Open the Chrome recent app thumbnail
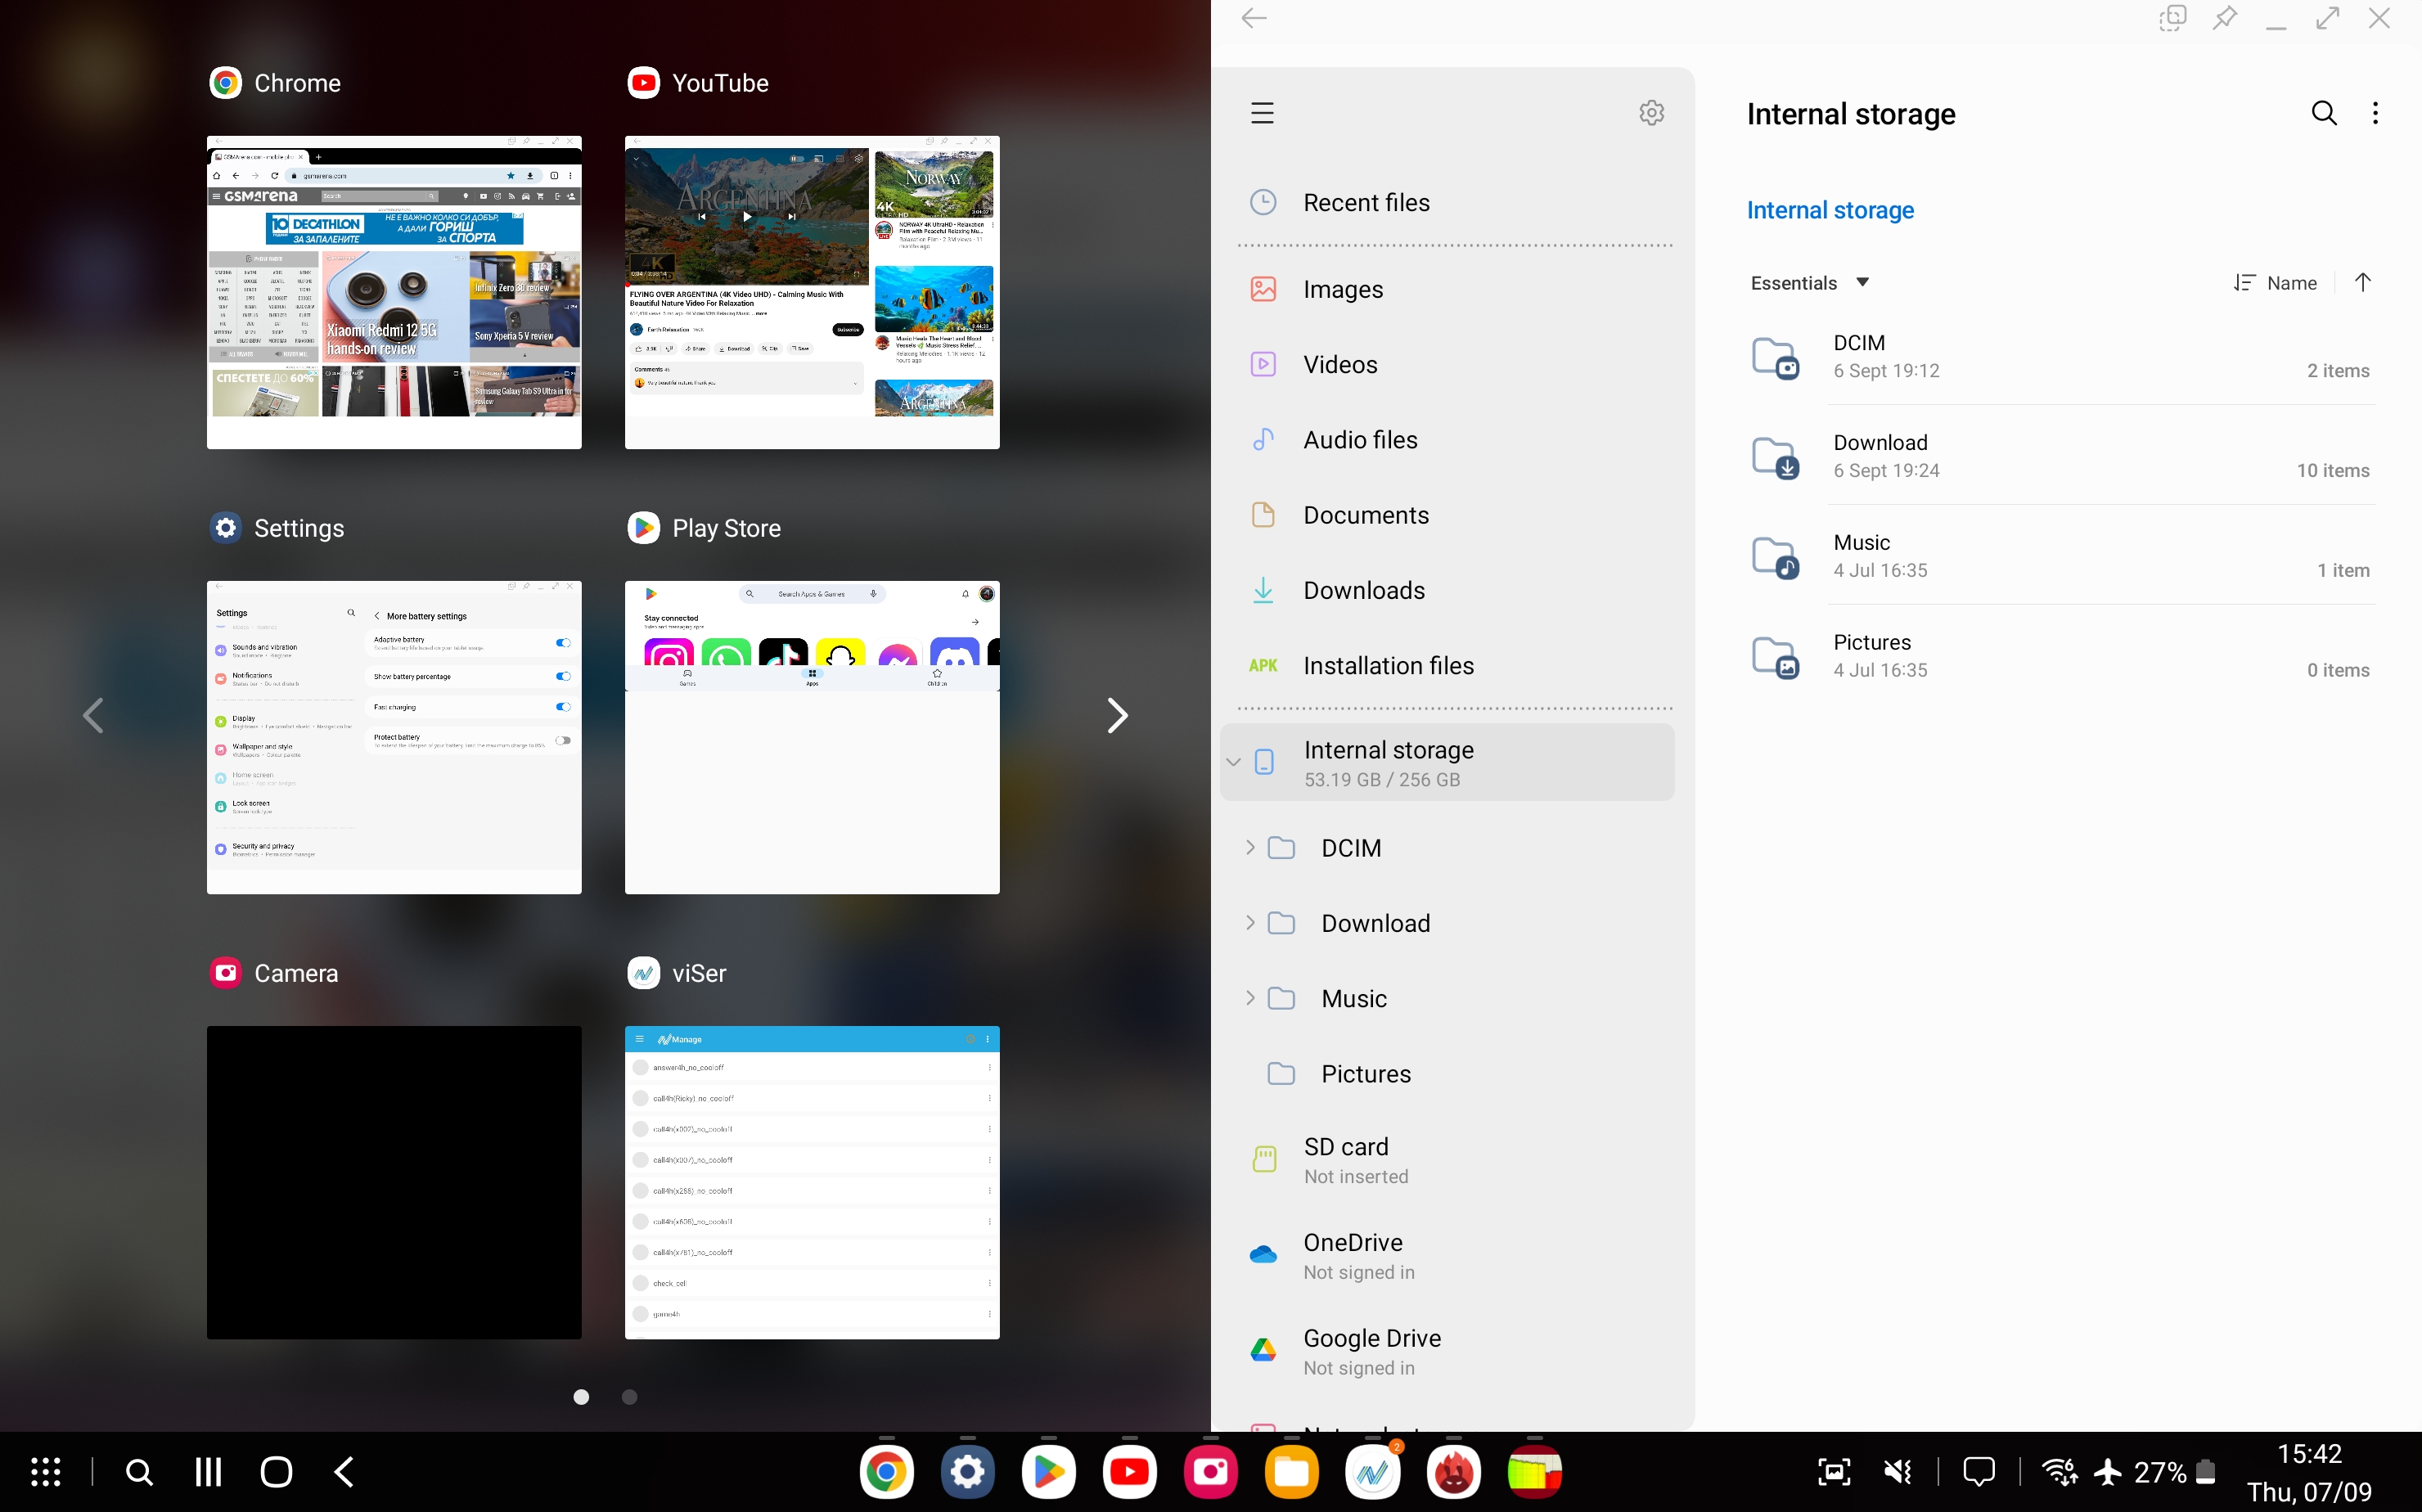The width and height of the screenshot is (2422, 1512). (394, 292)
